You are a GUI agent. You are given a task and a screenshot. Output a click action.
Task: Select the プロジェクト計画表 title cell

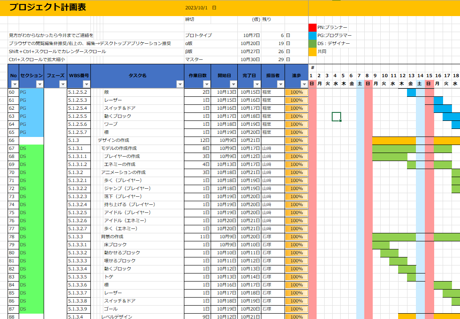click(48, 8)
